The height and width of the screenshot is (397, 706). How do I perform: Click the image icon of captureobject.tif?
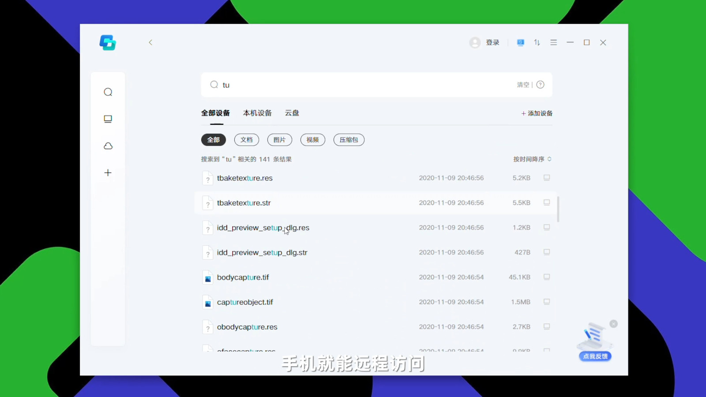click(x=207, y=302)
